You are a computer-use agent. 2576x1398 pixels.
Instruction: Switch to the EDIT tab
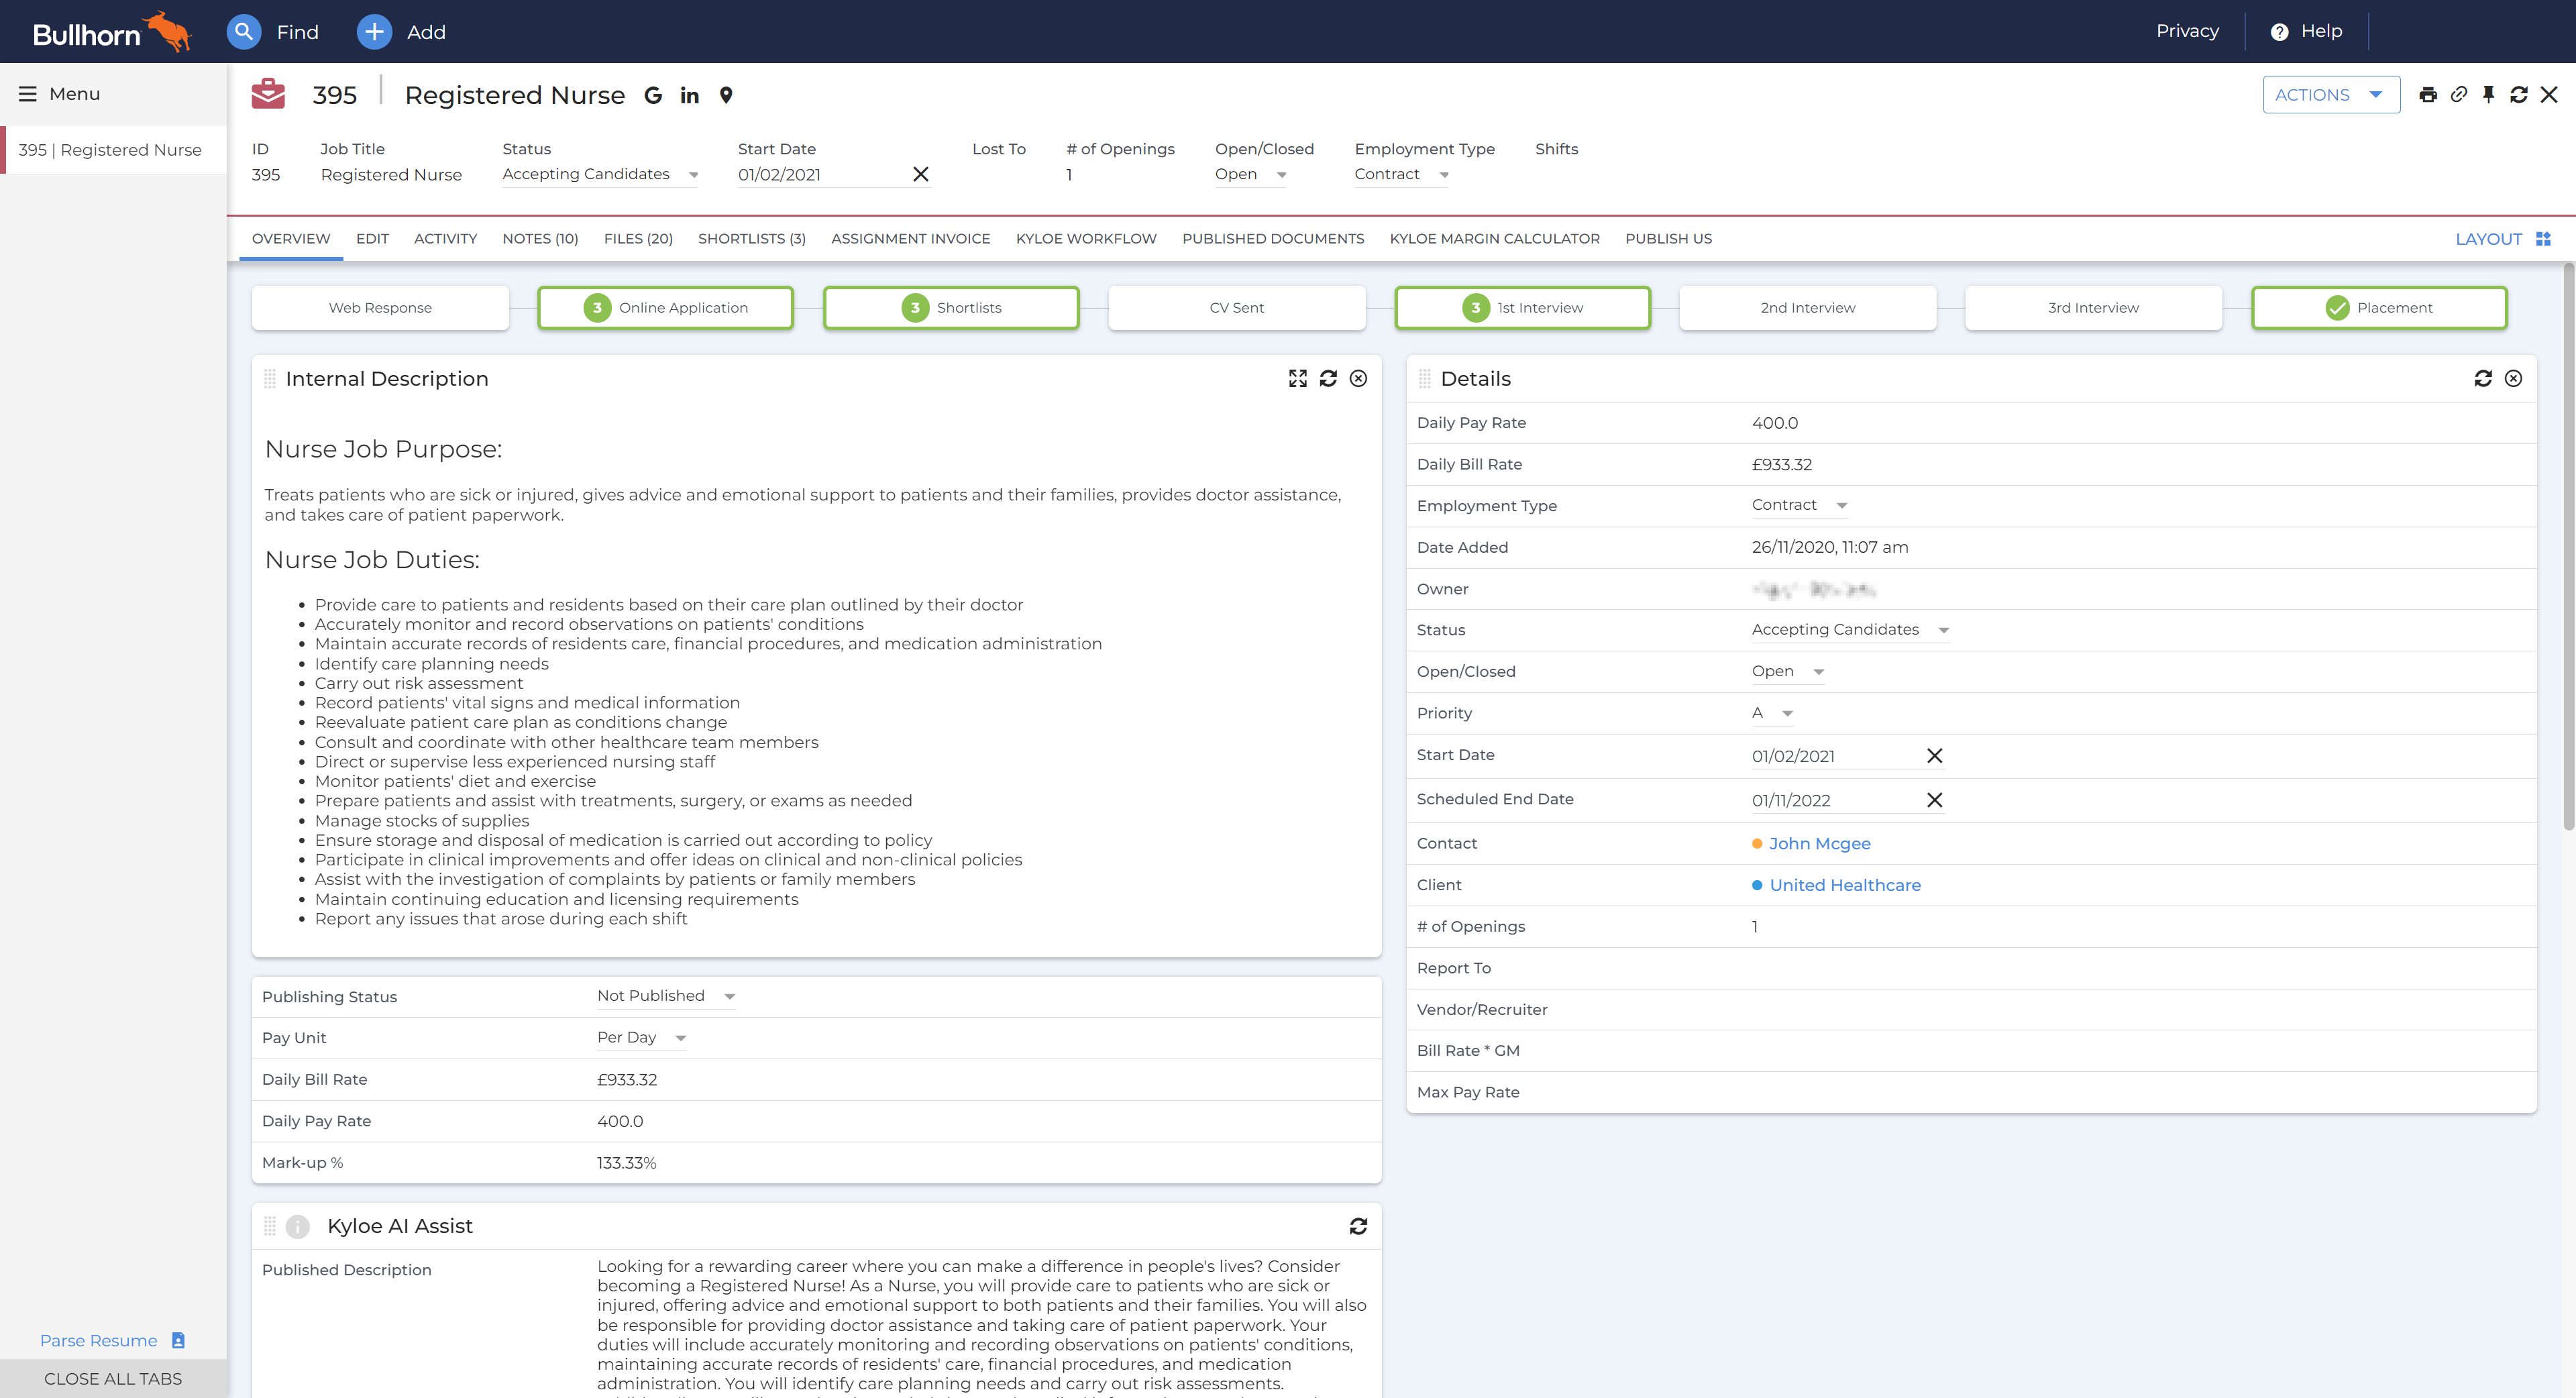[372, 239]
